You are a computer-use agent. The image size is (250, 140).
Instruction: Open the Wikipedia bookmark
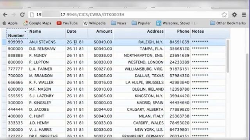pos(94,23)
